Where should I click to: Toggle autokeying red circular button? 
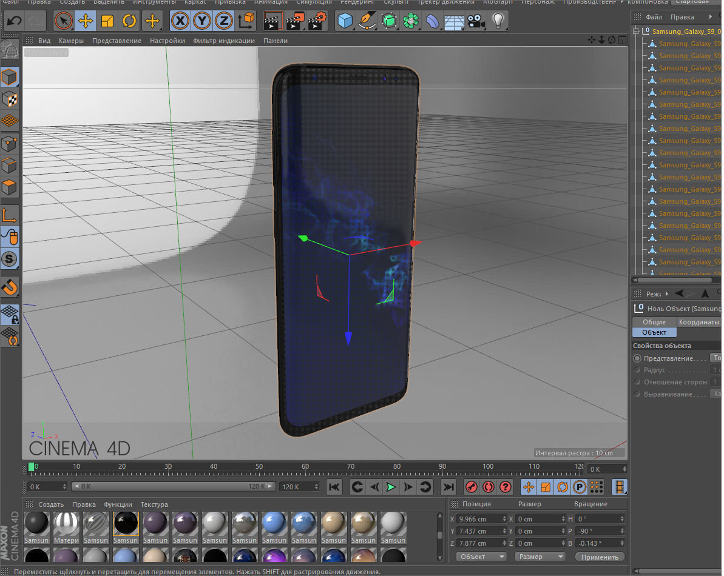(489, 487)
